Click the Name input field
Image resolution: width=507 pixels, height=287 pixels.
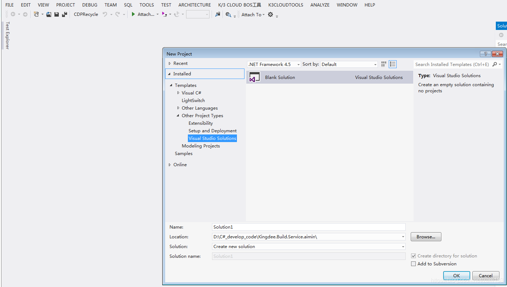point(309,227)
